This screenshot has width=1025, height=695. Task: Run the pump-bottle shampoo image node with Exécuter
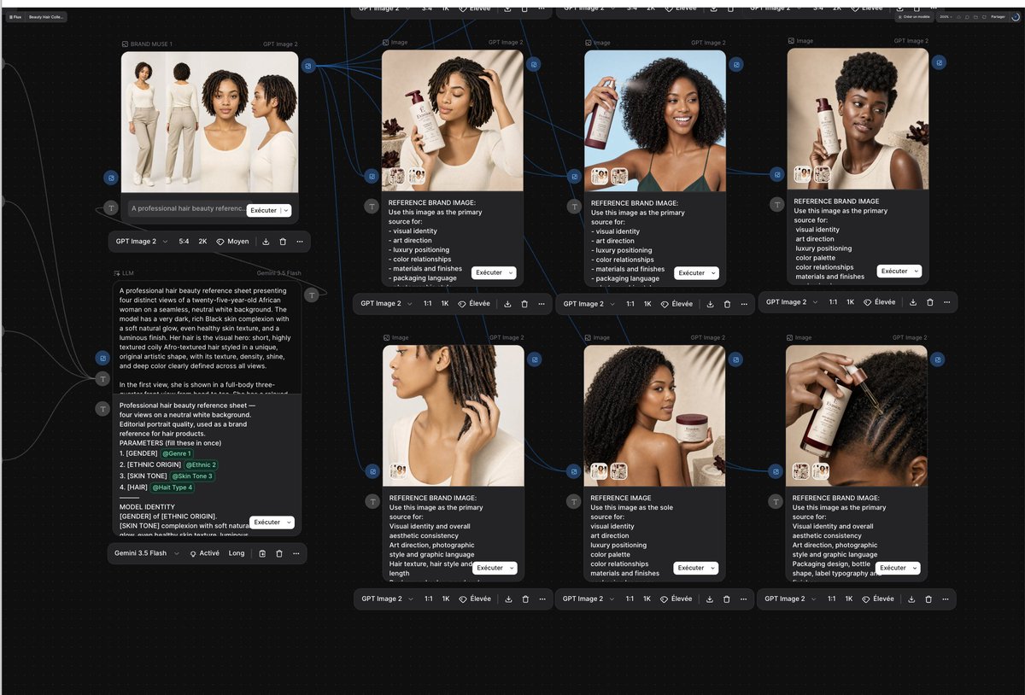click(489, 273)
